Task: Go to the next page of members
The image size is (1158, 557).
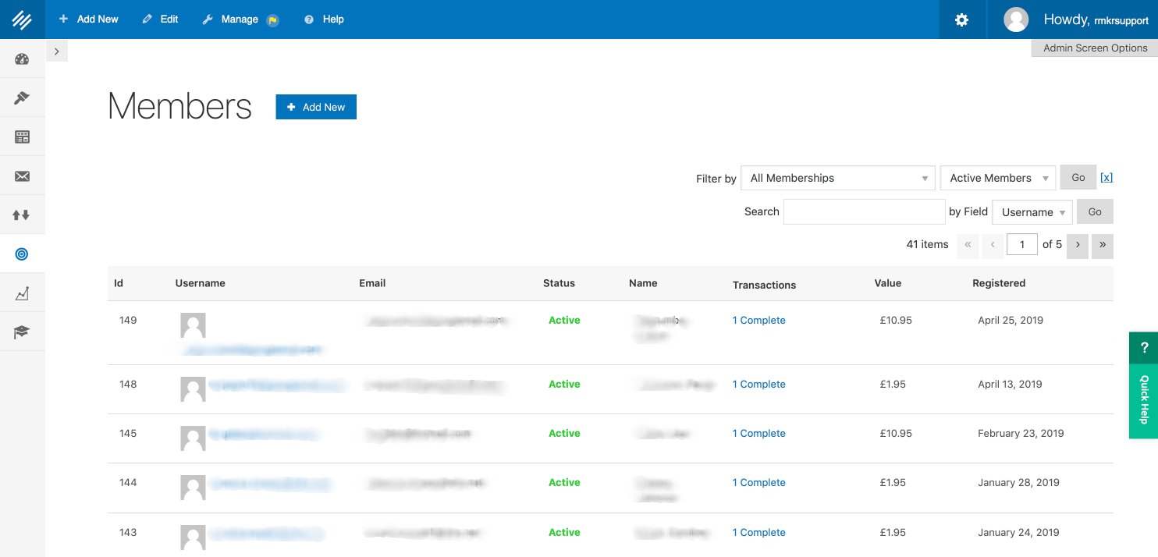Action: tap(1077, 245)
